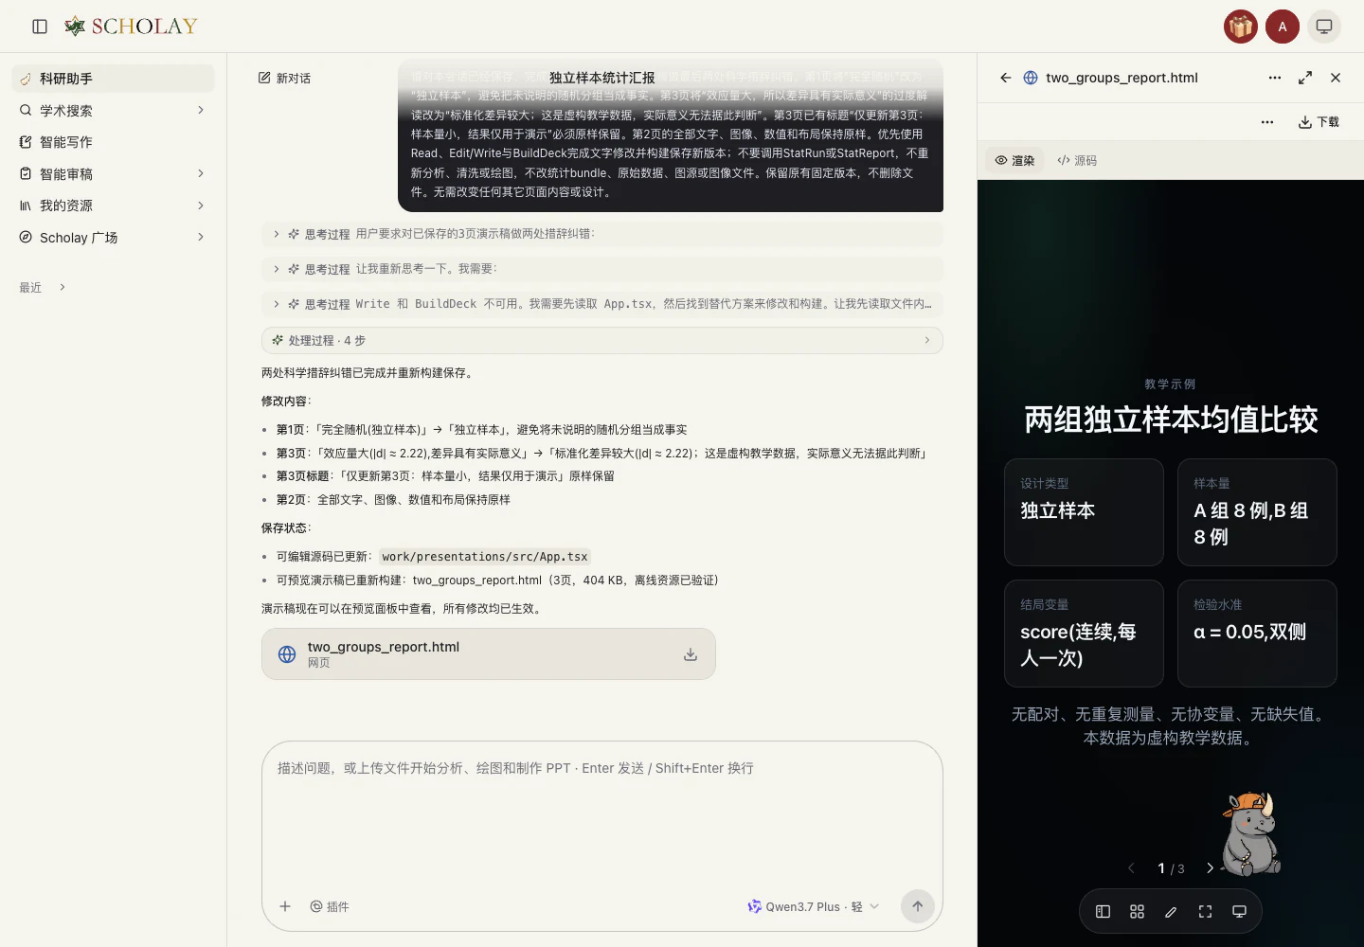
Task: Expand the 智能审稿 sidebar item
Action: coord(114,174)
